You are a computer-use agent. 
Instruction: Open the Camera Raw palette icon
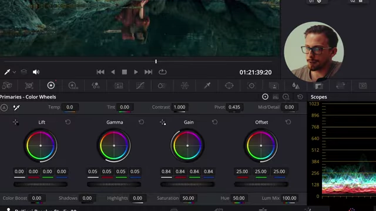7,86
